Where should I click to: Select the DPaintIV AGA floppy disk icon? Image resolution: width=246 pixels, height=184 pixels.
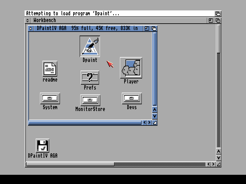(x=42, y=145)
